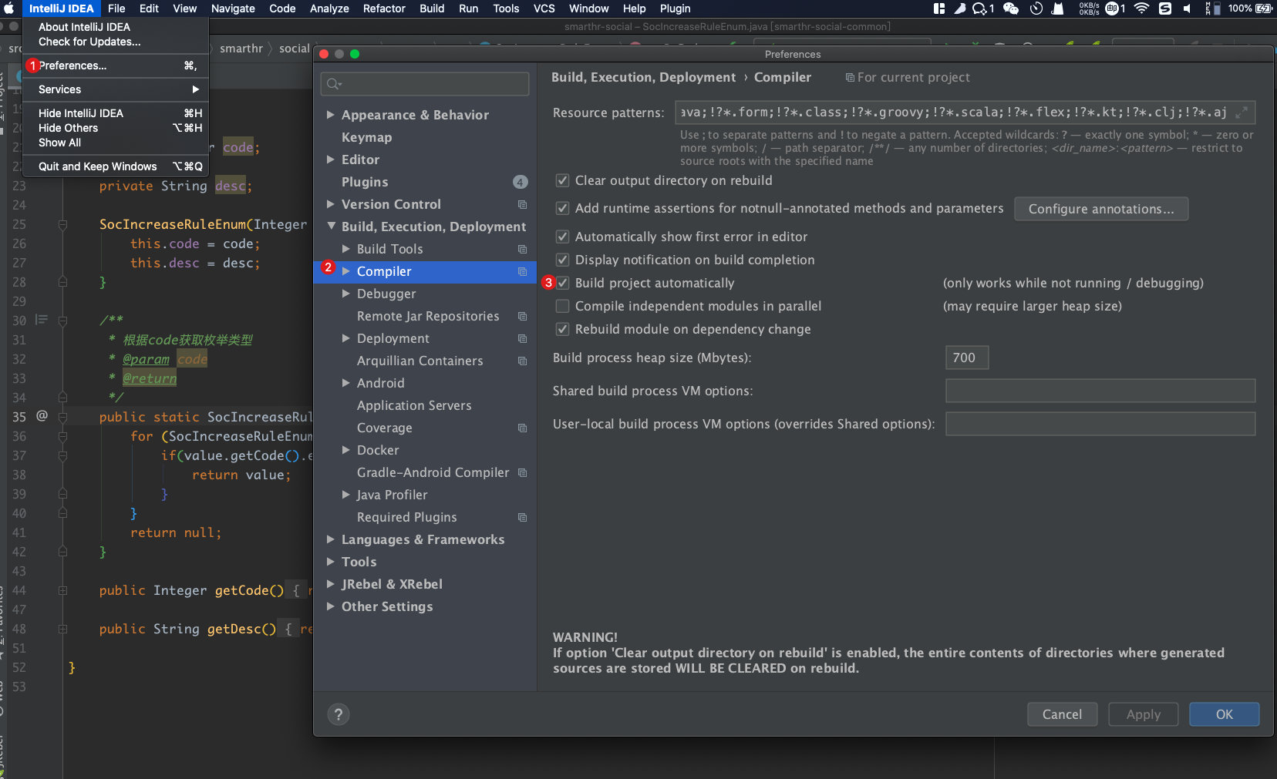This screenshot has height=779, width=1277.
Task: Toggle Automatically show first error in editor
Action: (563, 237)
